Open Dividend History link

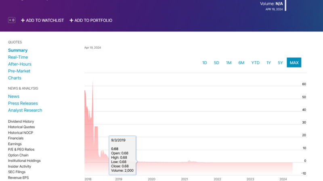coord(21,121)
